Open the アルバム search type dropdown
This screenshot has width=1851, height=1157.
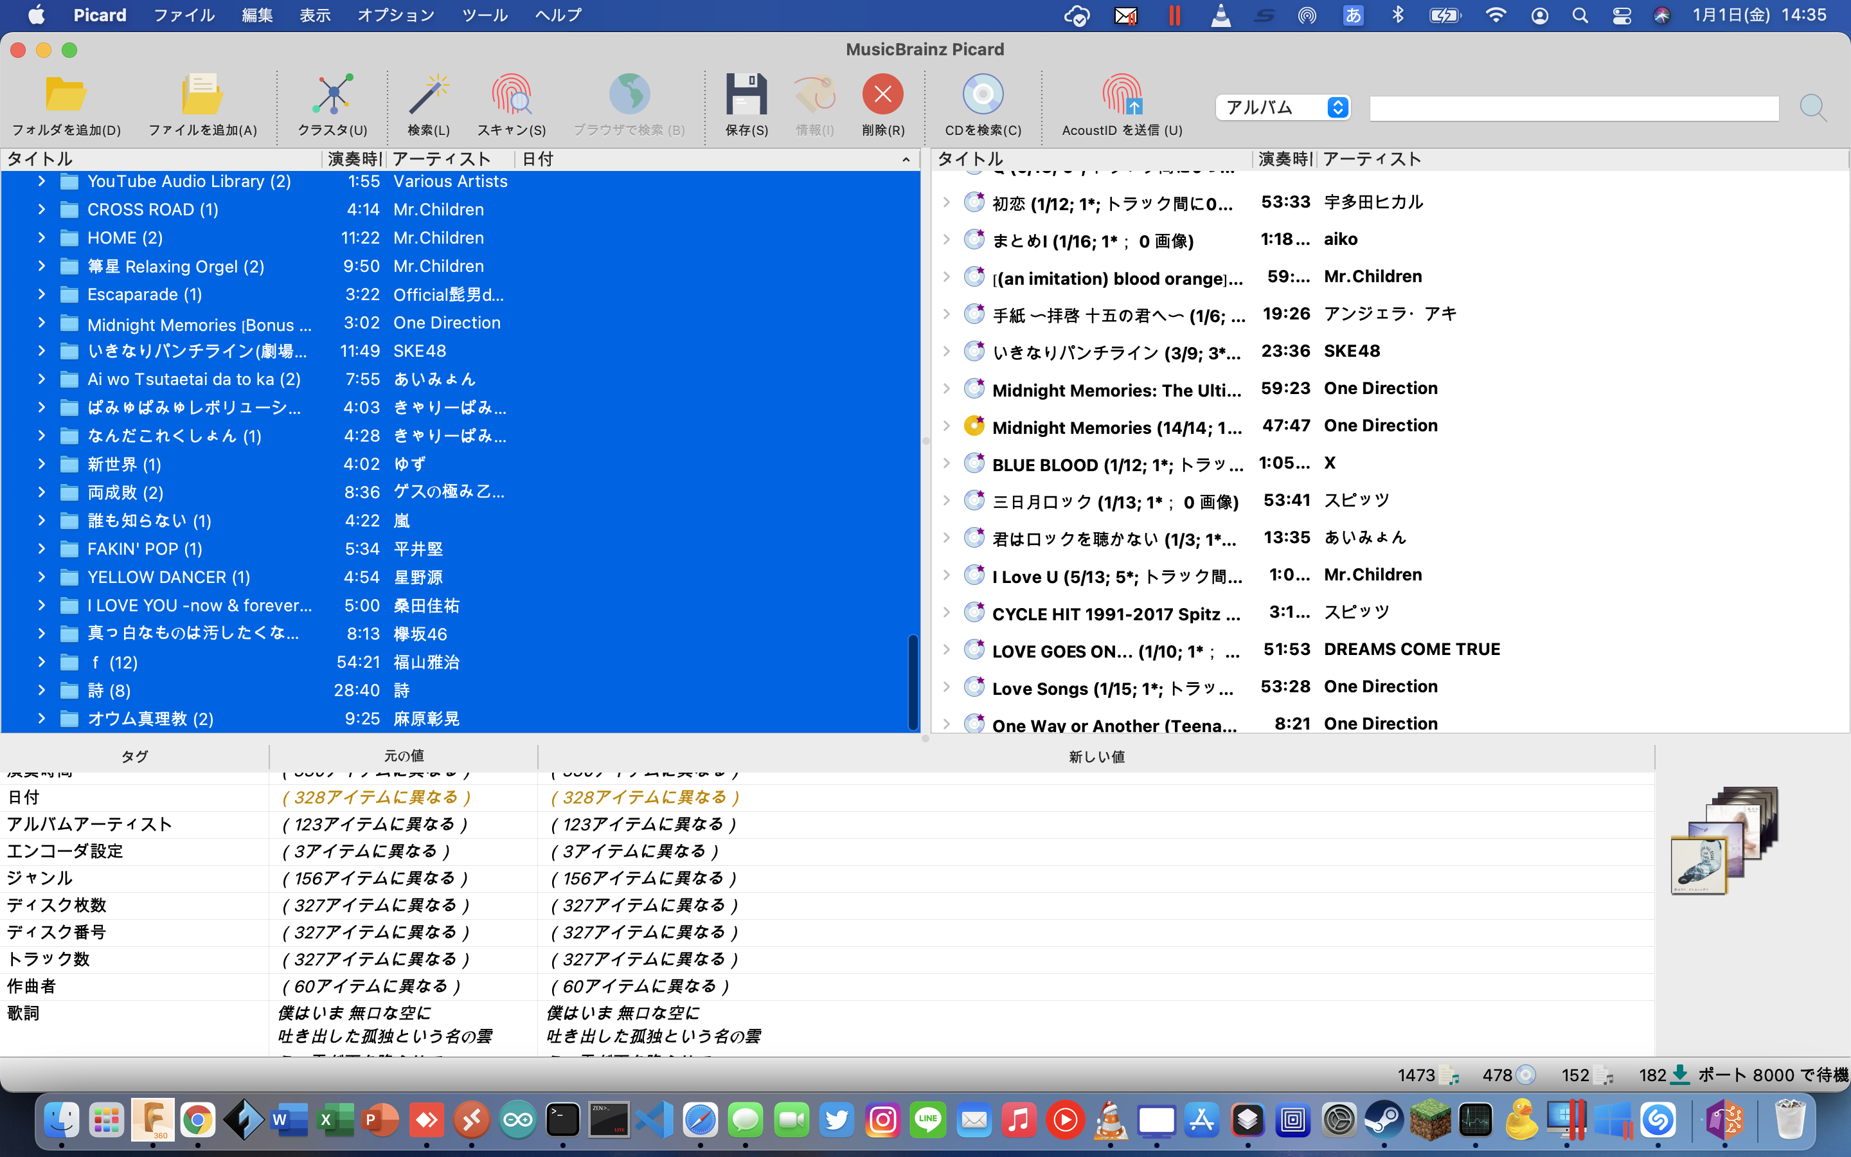point(1283,107)
